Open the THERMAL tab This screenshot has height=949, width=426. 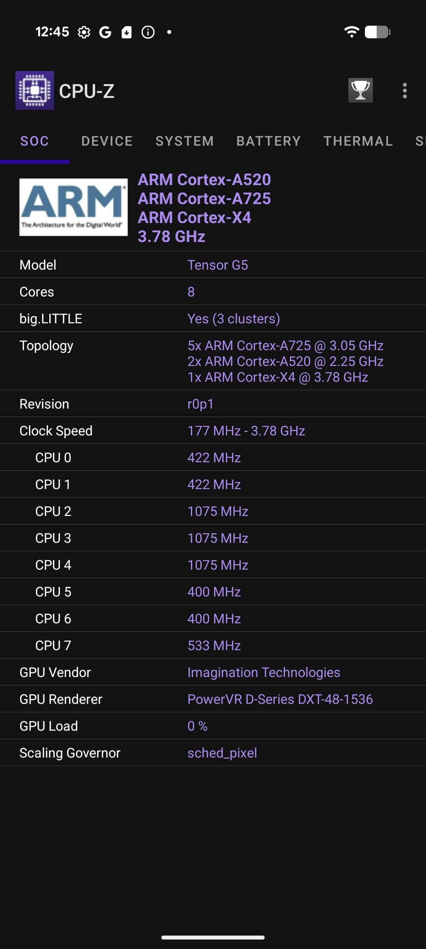point(358,141)
